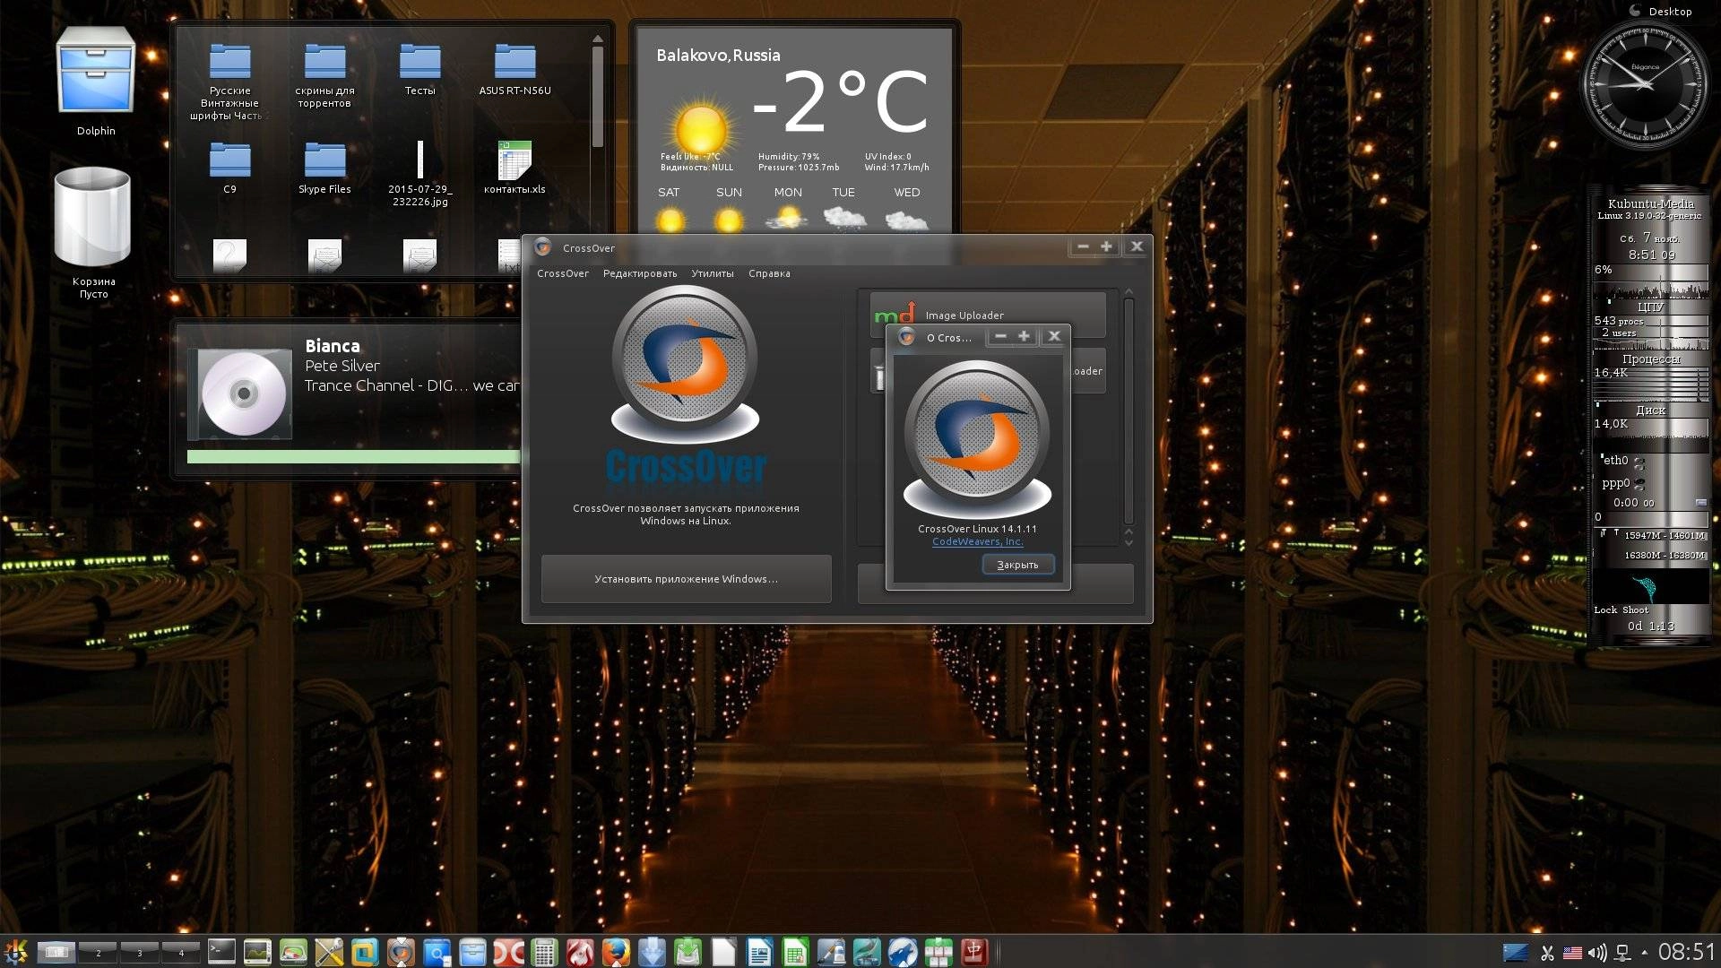Expand hidden system tray icons arrow
This screenshot has height=968, width=1721.
[1644, 952]
